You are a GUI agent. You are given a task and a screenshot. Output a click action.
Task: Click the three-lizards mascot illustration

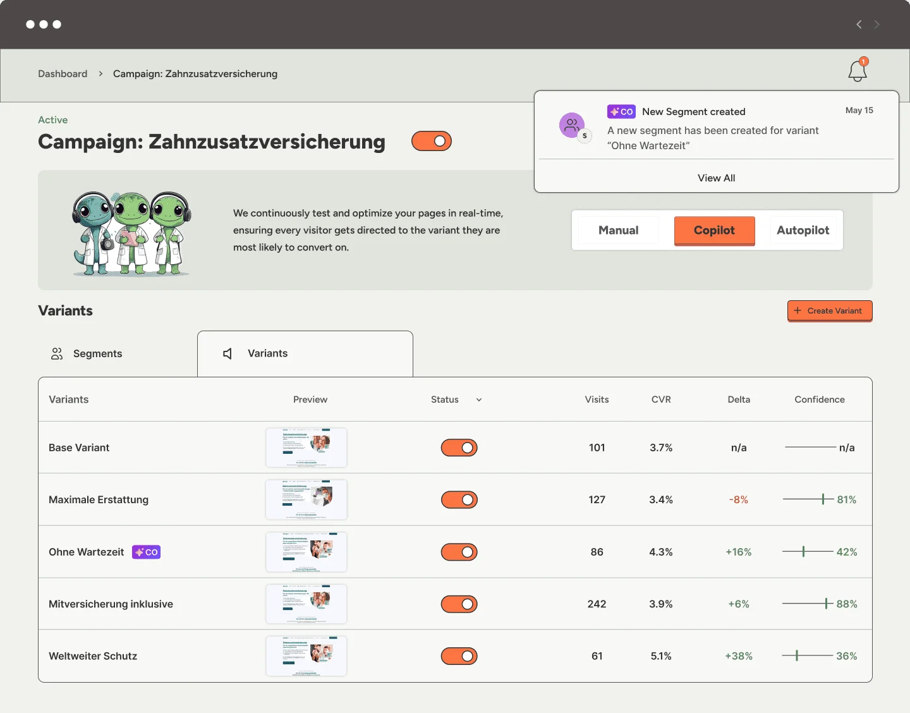coord(131,233)
